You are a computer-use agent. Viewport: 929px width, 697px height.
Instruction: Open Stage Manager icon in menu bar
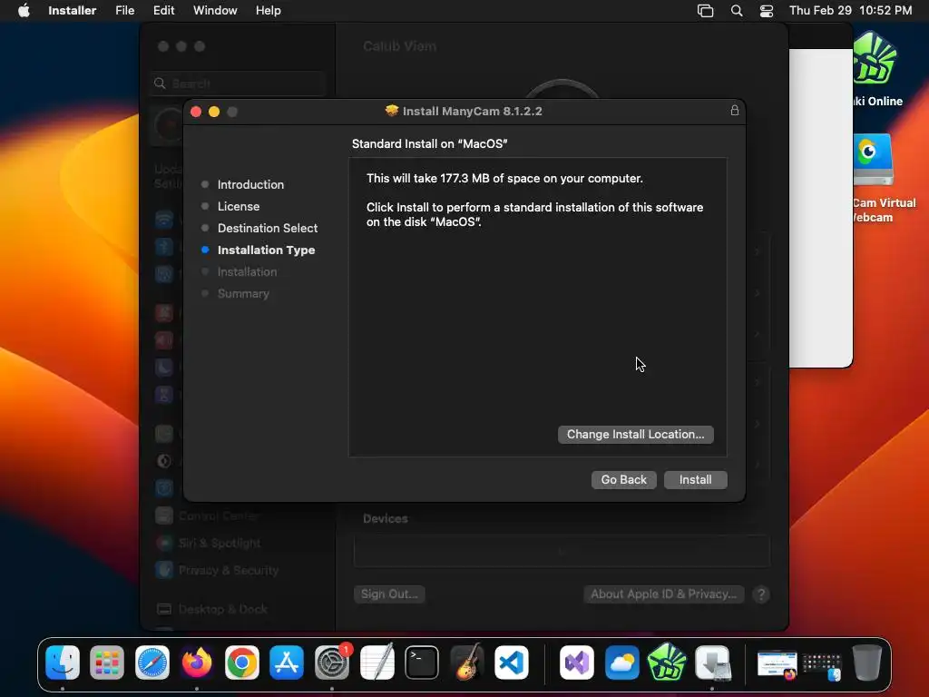coord(705,11)
